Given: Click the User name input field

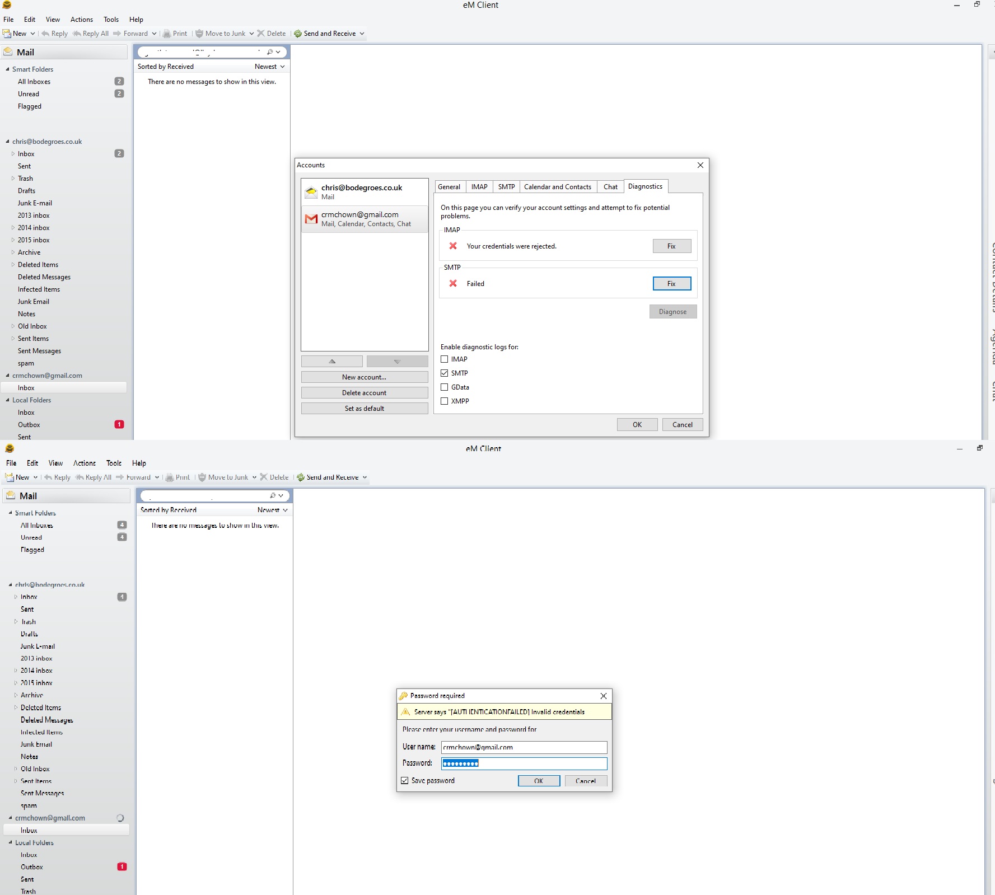Looking at the screenshot, I should point(524,747).
